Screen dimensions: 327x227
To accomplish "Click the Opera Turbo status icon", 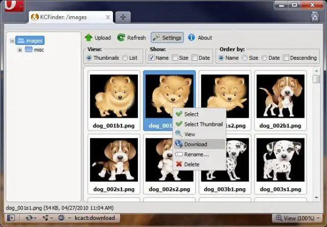I will coord(61,218).
